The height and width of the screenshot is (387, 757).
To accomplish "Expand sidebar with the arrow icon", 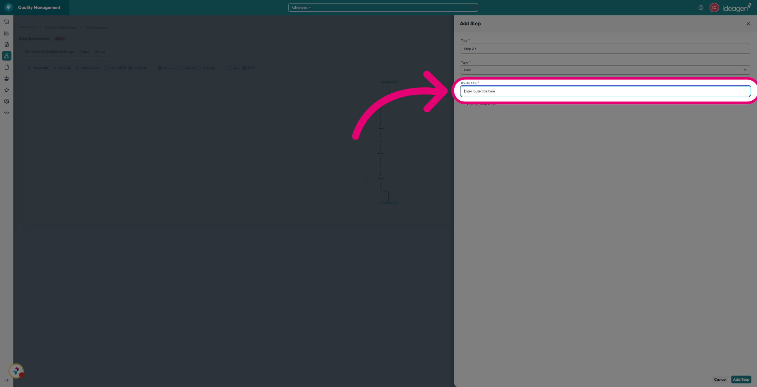I will pos(6,380).
